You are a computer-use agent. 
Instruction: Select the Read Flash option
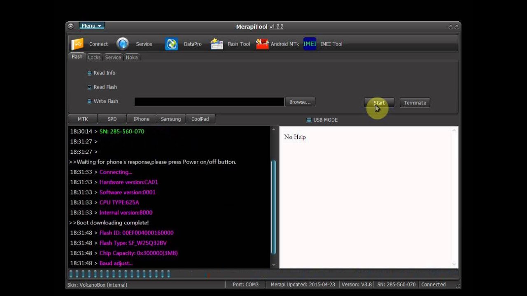[x=102, y=87]
